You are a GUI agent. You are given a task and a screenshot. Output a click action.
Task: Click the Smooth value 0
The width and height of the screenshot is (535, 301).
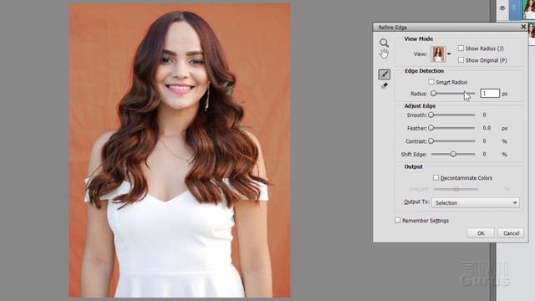tap(484, 115)
